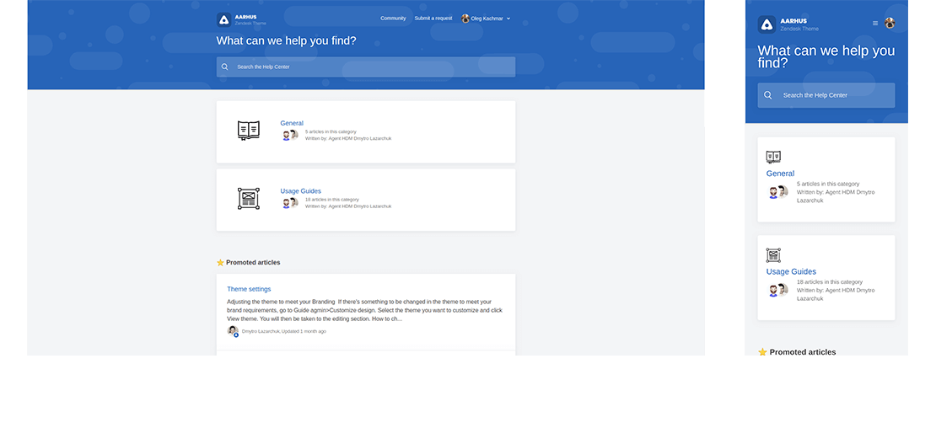Click '5 articles in this category' in mobile preview
This screenshot has width=936, height=428.
pos(828,185)
